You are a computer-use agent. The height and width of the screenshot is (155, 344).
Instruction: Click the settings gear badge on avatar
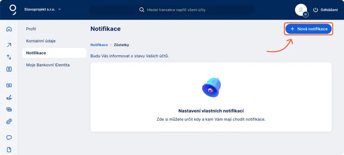point(305,15)
